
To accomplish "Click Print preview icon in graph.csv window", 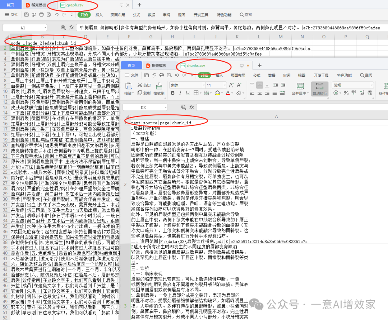I will (49, 15).
